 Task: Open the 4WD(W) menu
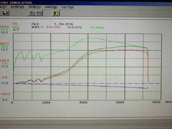(51, 7)
